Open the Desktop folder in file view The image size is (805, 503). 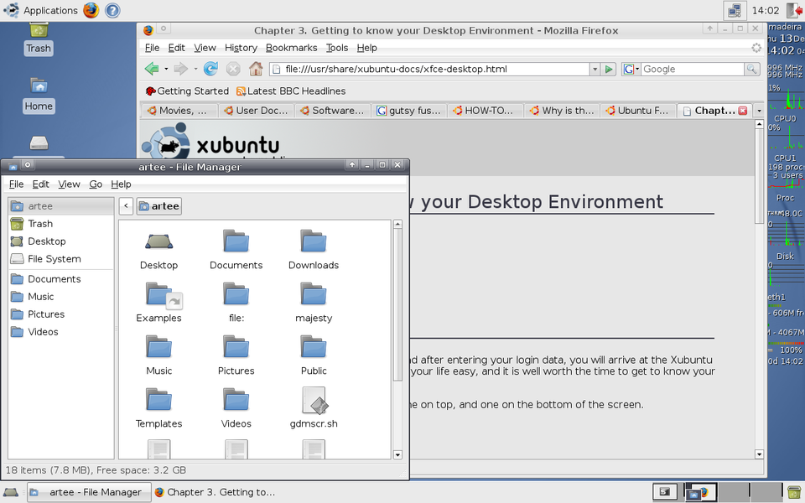pos(158,242)
